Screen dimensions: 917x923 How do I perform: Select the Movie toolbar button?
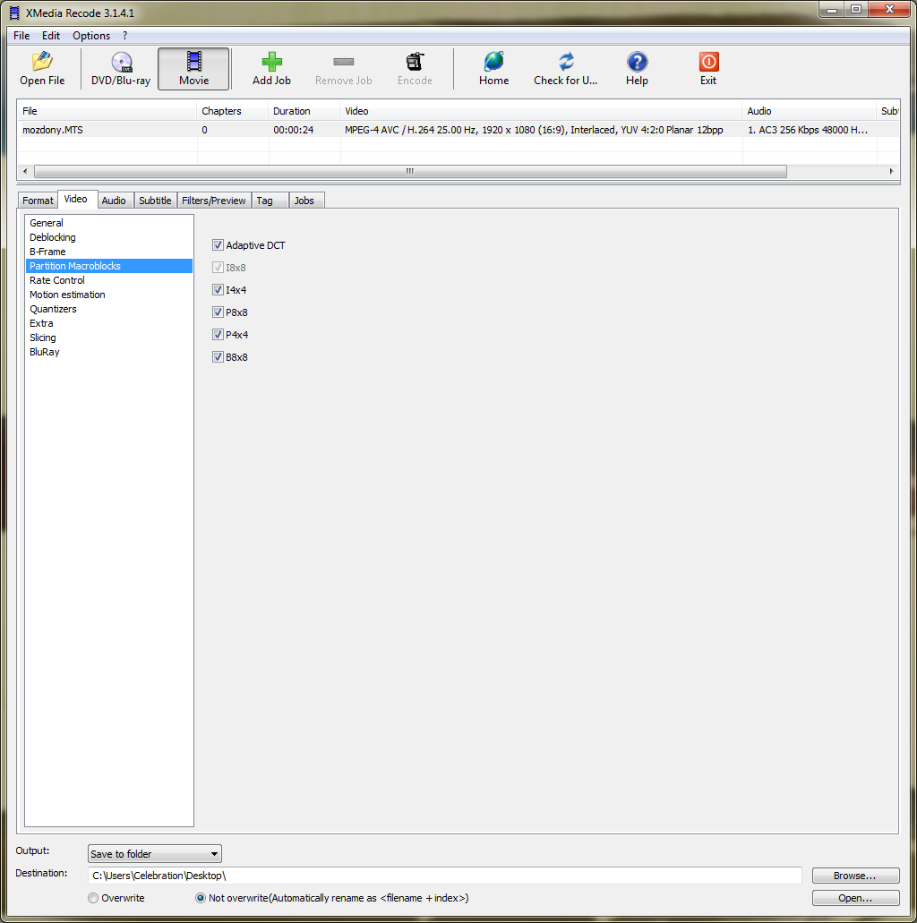tap(193, 69)
